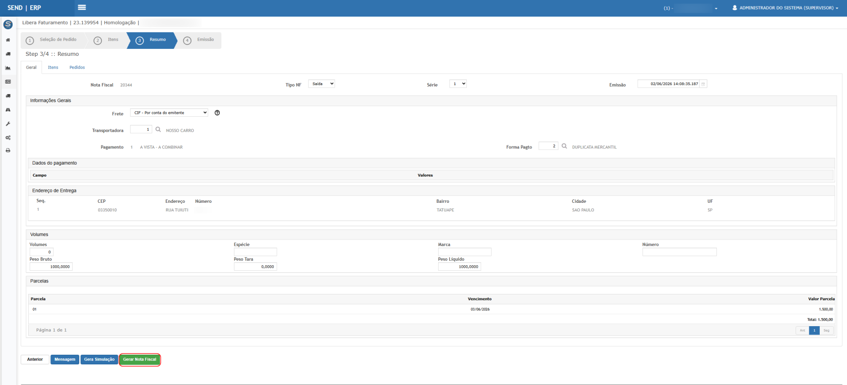Click the Espécie input field
Screen dimensions: 847x385
[x=255, y=252]
